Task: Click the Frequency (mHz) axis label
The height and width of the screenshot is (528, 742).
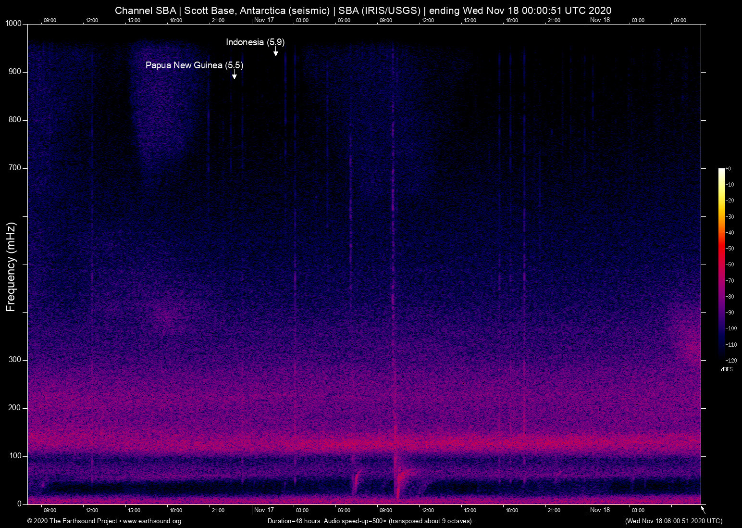Action: click(x=11, y=267)
